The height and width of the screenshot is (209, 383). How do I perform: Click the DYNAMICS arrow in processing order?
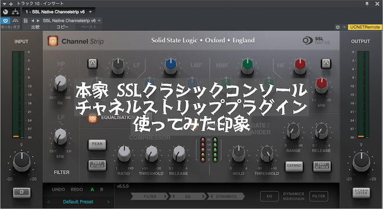[226, 196]
